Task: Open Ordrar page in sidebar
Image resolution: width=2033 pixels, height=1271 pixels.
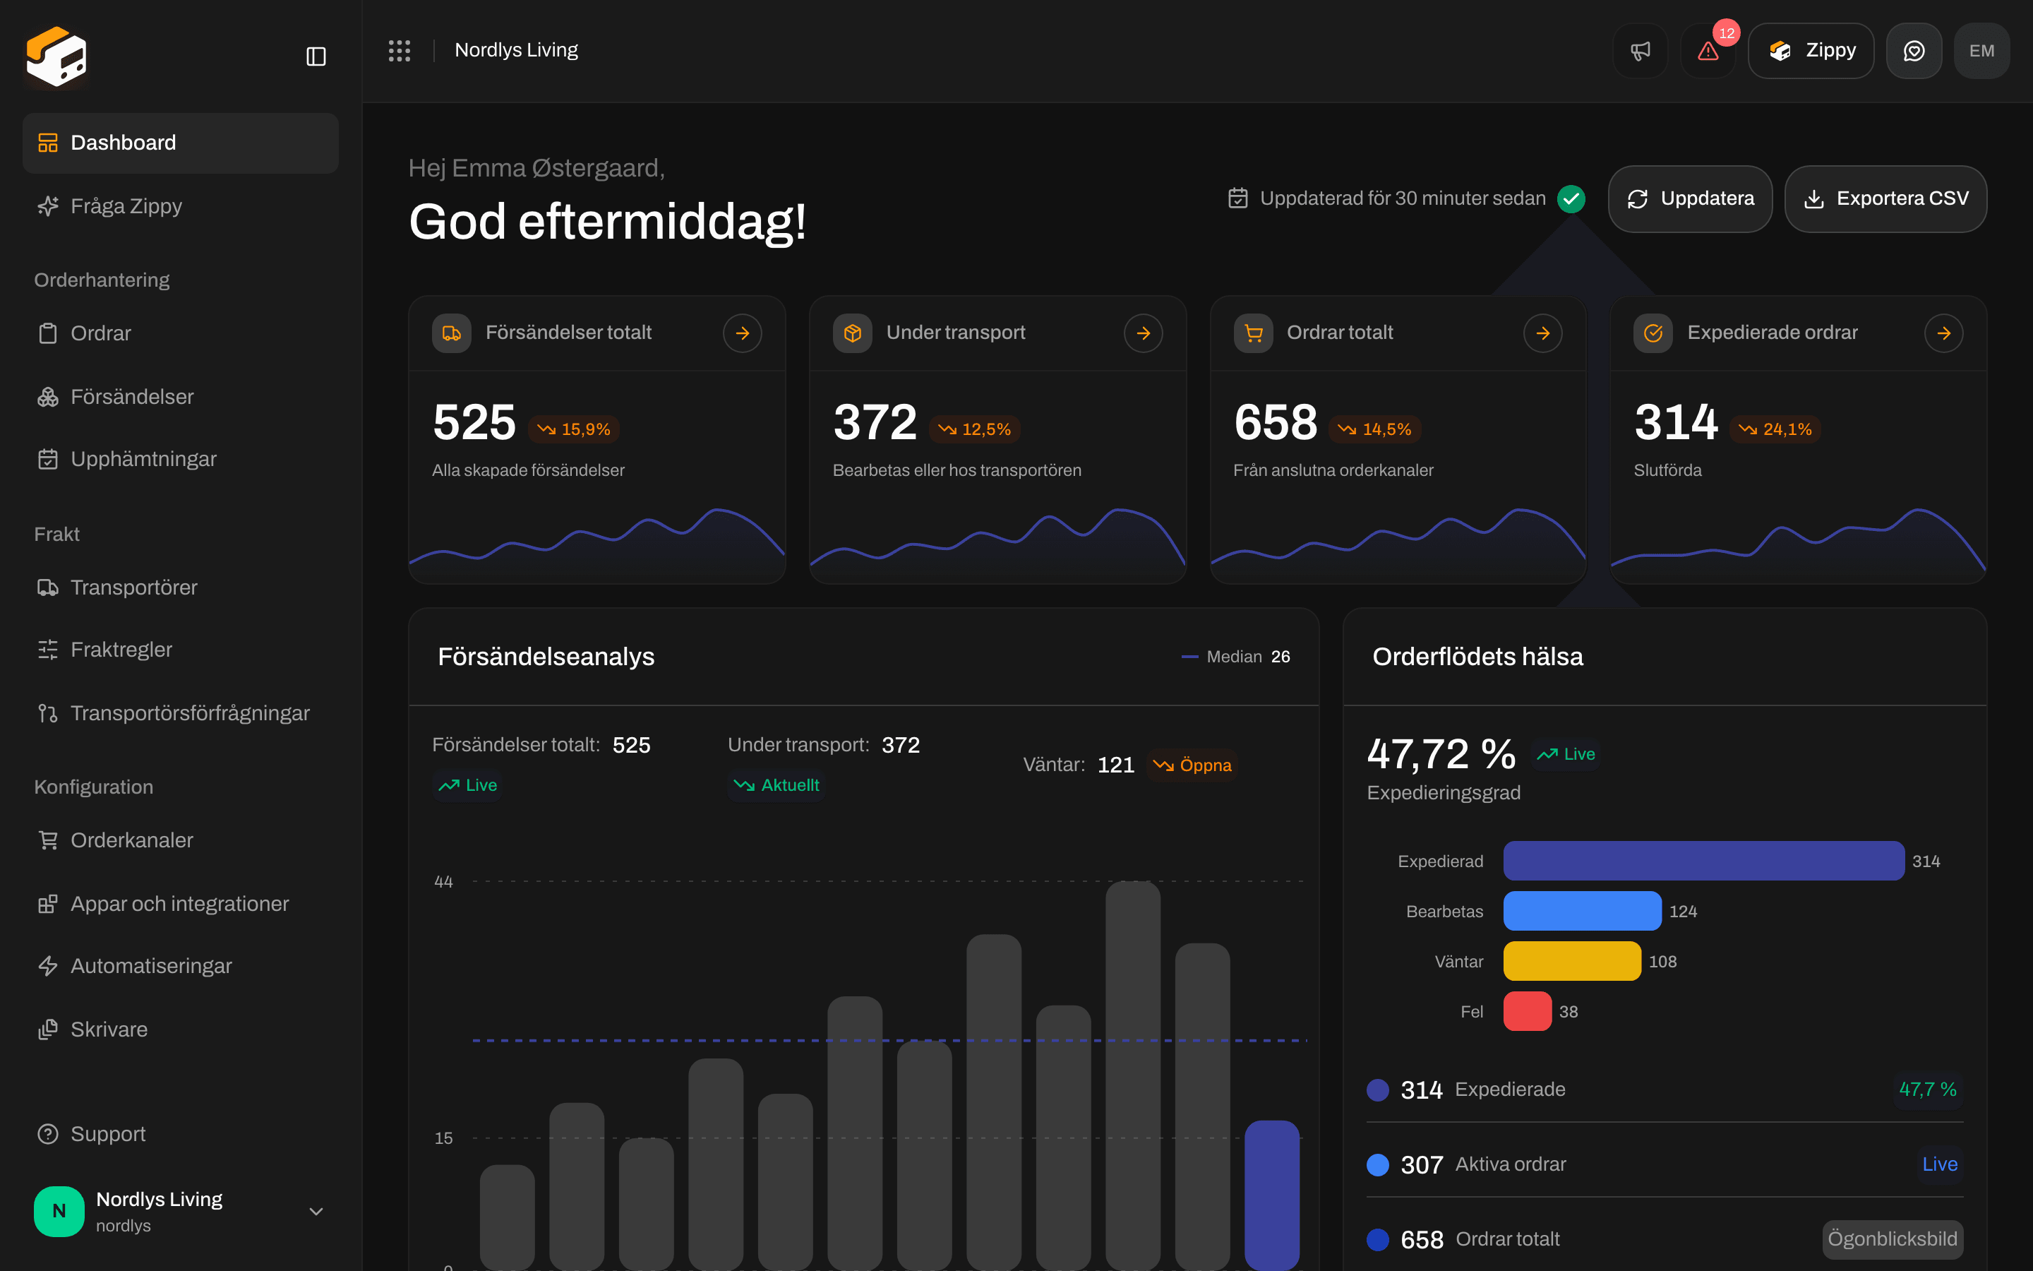Action: (181, 333)
